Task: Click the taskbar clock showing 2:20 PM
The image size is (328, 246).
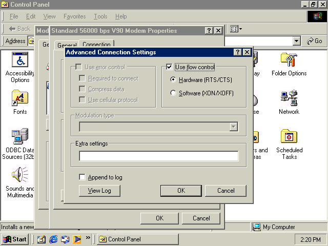Action: 310,239
